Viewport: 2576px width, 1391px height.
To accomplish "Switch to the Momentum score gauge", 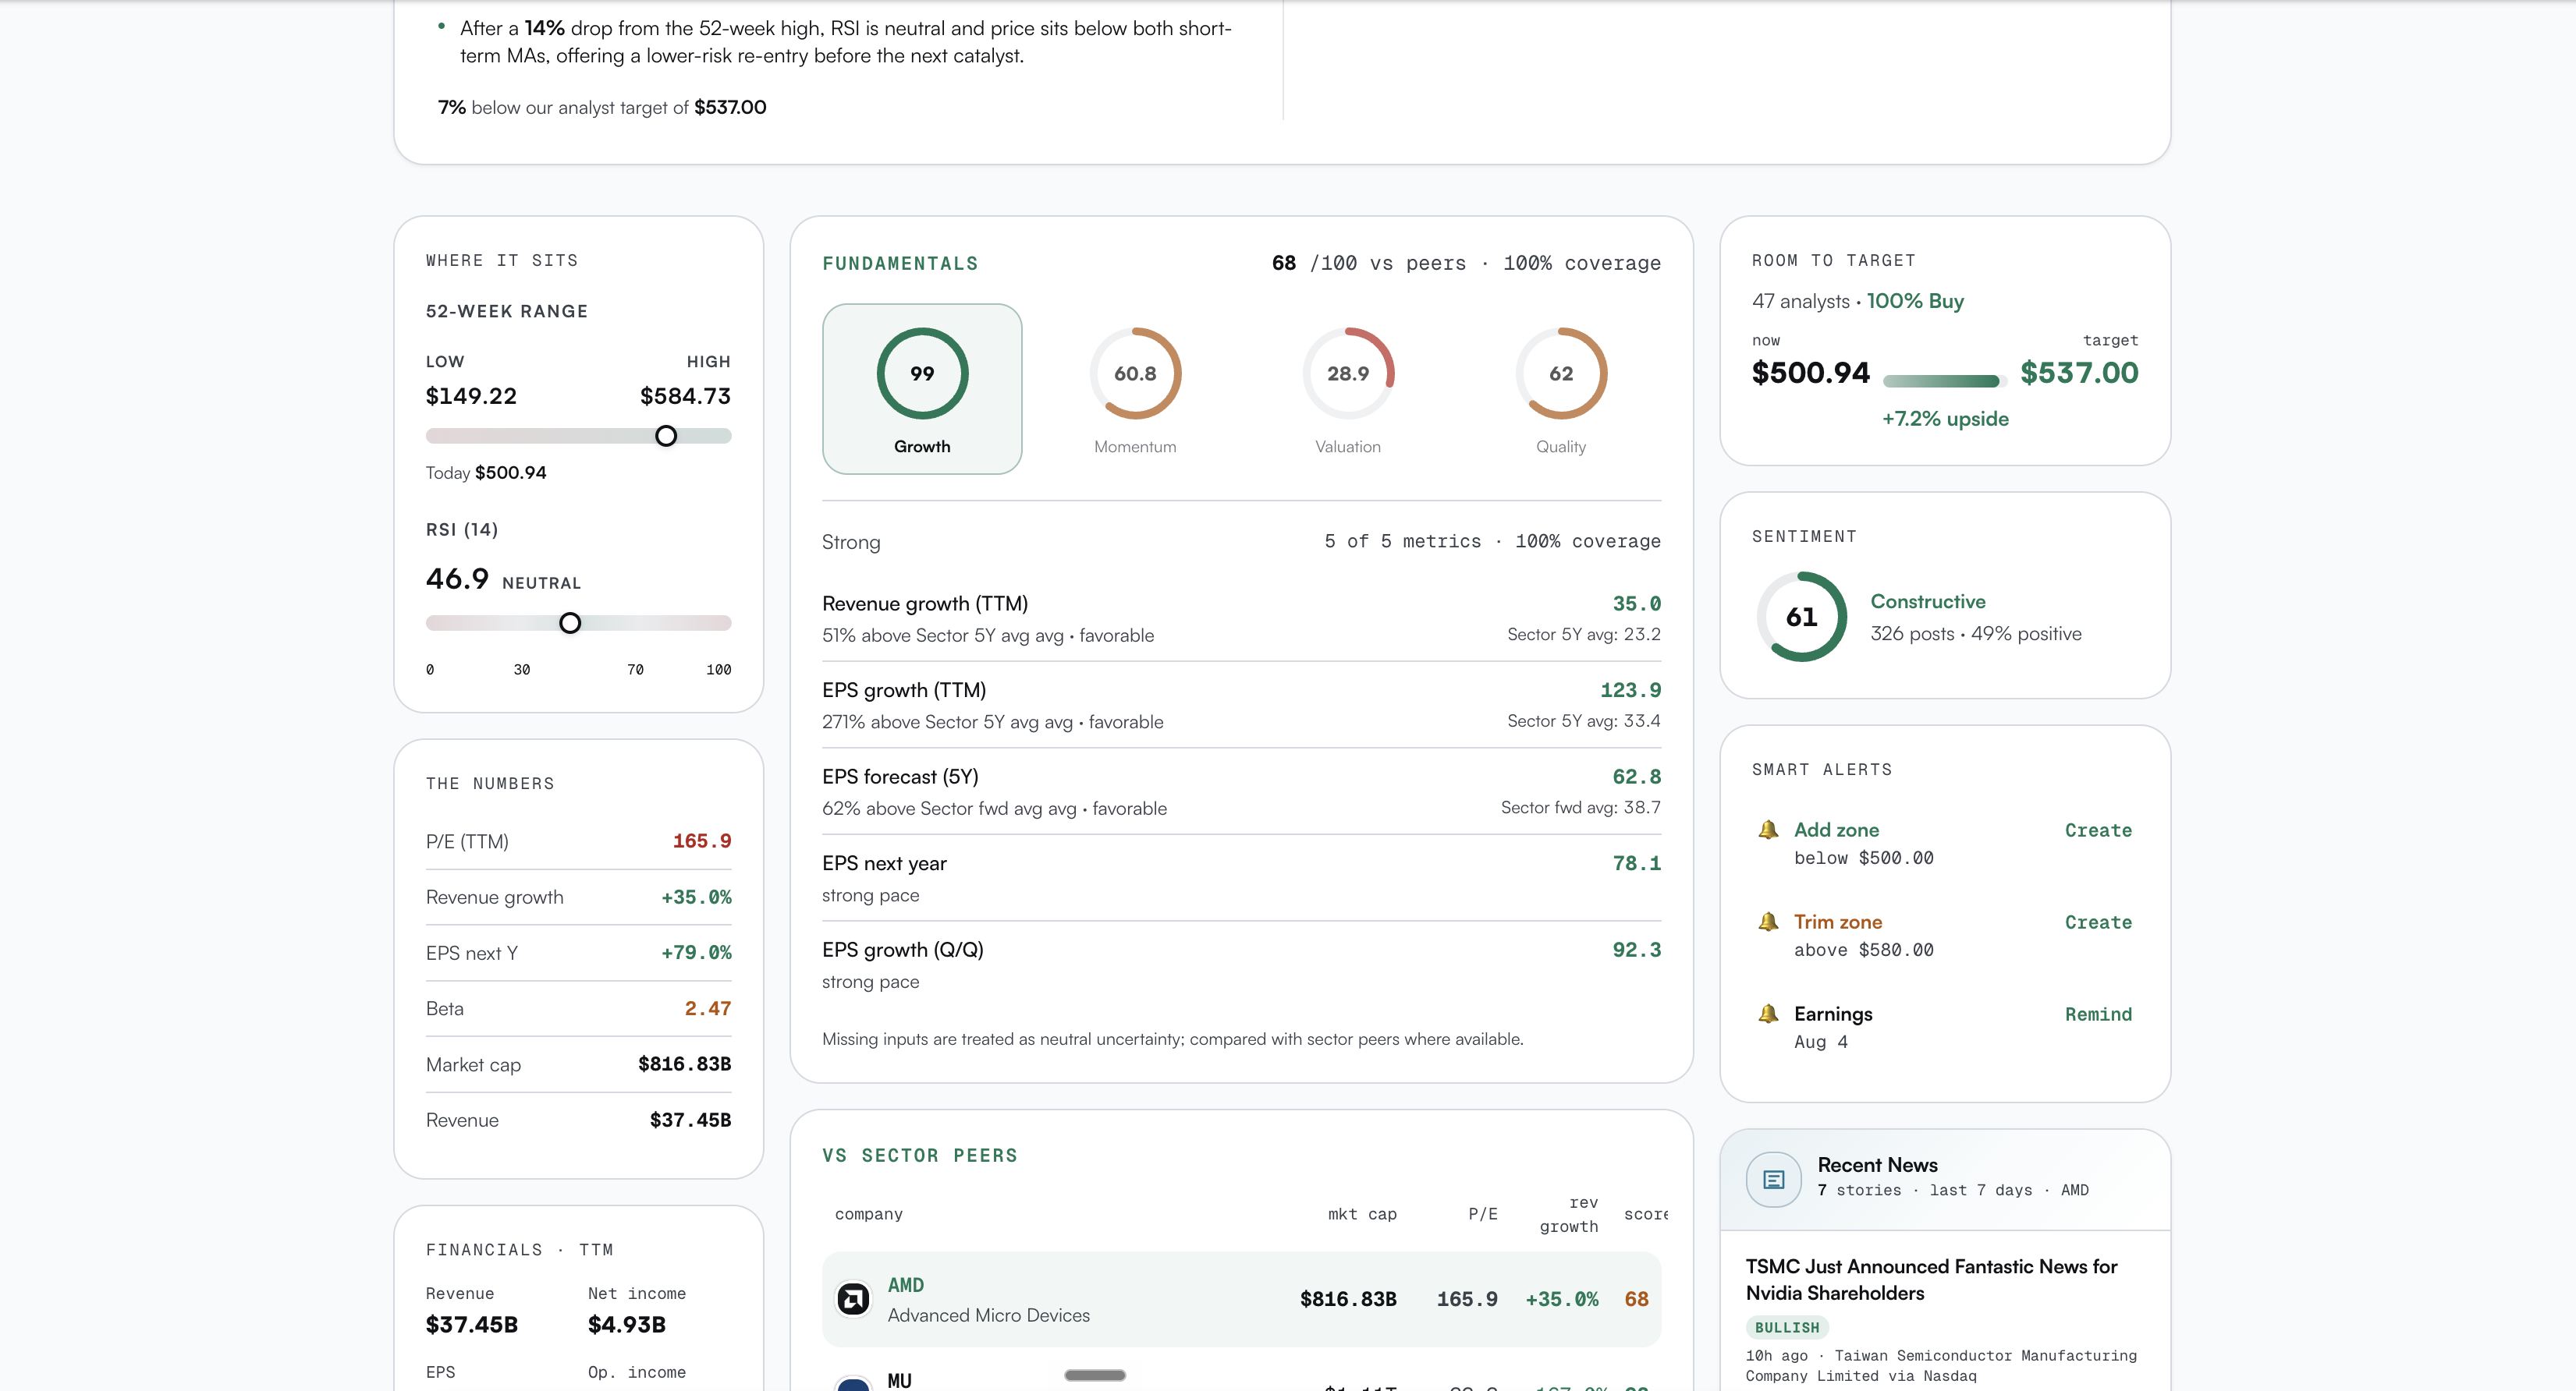I will coord(1134,389).
